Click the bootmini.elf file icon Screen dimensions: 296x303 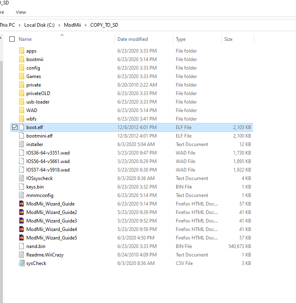coord(22,136)
